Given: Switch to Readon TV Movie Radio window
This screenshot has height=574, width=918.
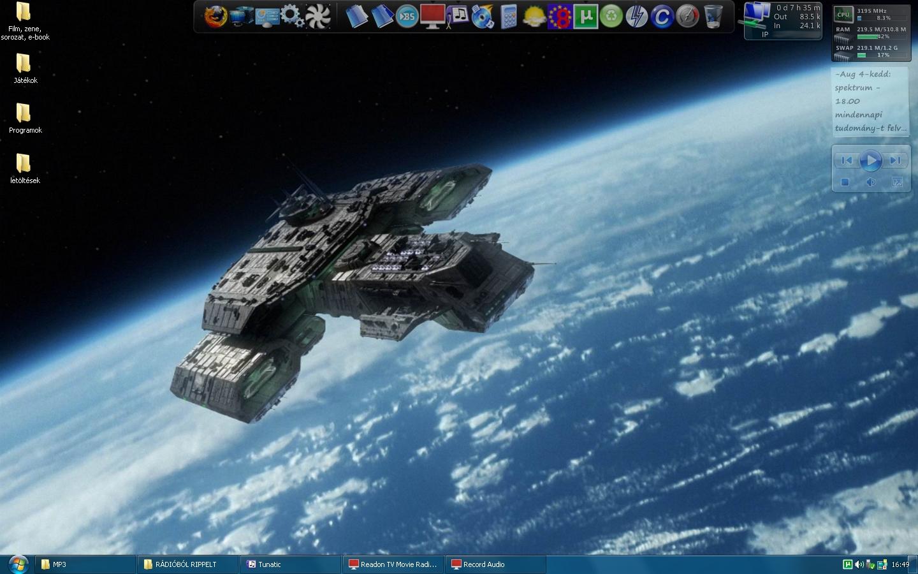Looking at the screenshot, I should pyautogui.click(x=393, y=564).
